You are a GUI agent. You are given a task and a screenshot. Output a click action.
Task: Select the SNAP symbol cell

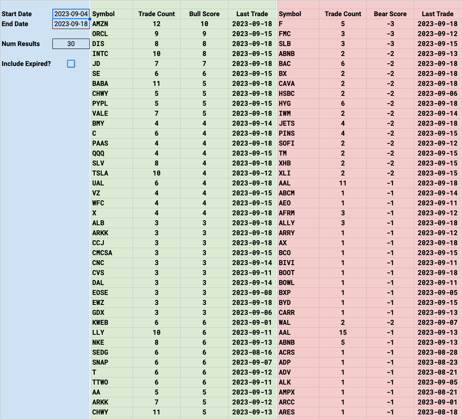112,363
